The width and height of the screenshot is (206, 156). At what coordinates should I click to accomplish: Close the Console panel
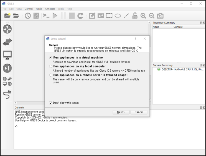pos(204,108)
